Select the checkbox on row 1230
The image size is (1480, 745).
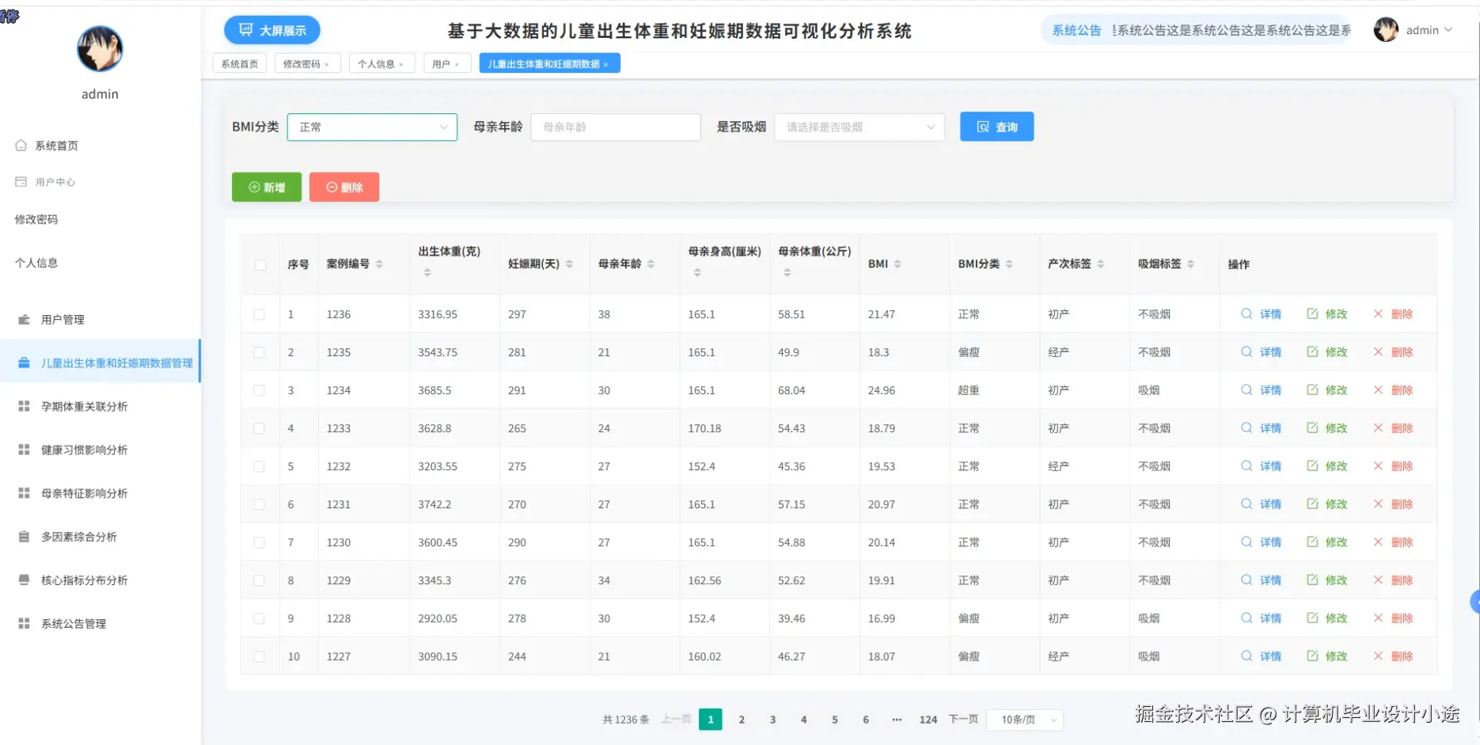pyautogui.click(x=260, y=542)
